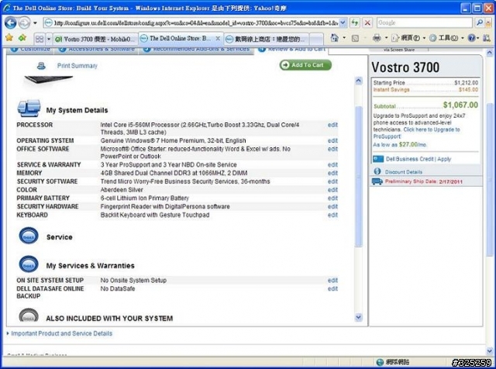496x369 pixels.
Task: Click the Home page icon
Action: point(334,38)
